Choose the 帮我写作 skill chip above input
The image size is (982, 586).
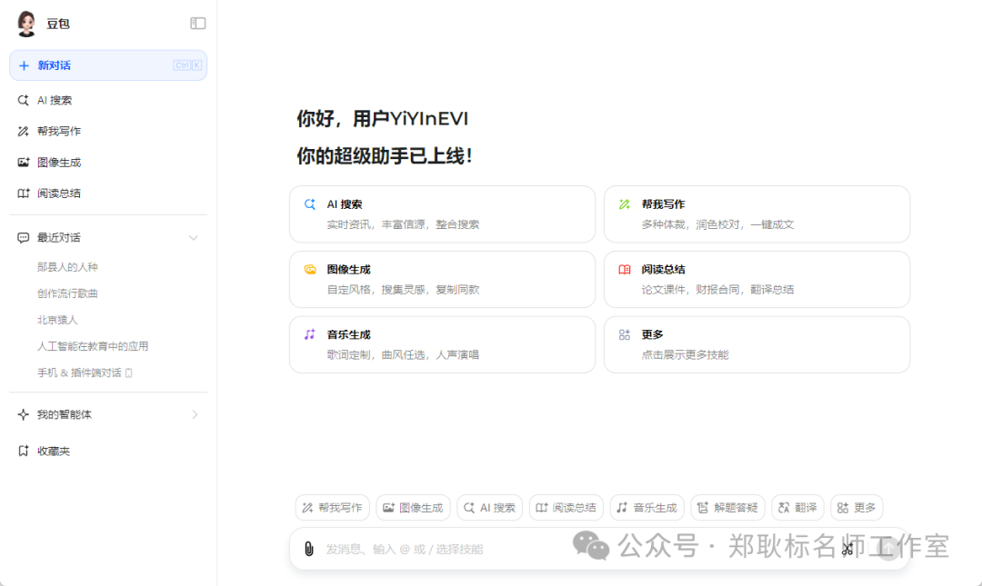[x=333, y=508]
